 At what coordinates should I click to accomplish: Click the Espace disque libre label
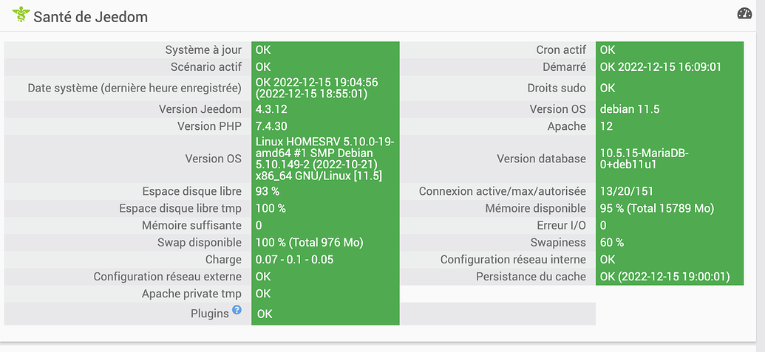click(191, 191)
